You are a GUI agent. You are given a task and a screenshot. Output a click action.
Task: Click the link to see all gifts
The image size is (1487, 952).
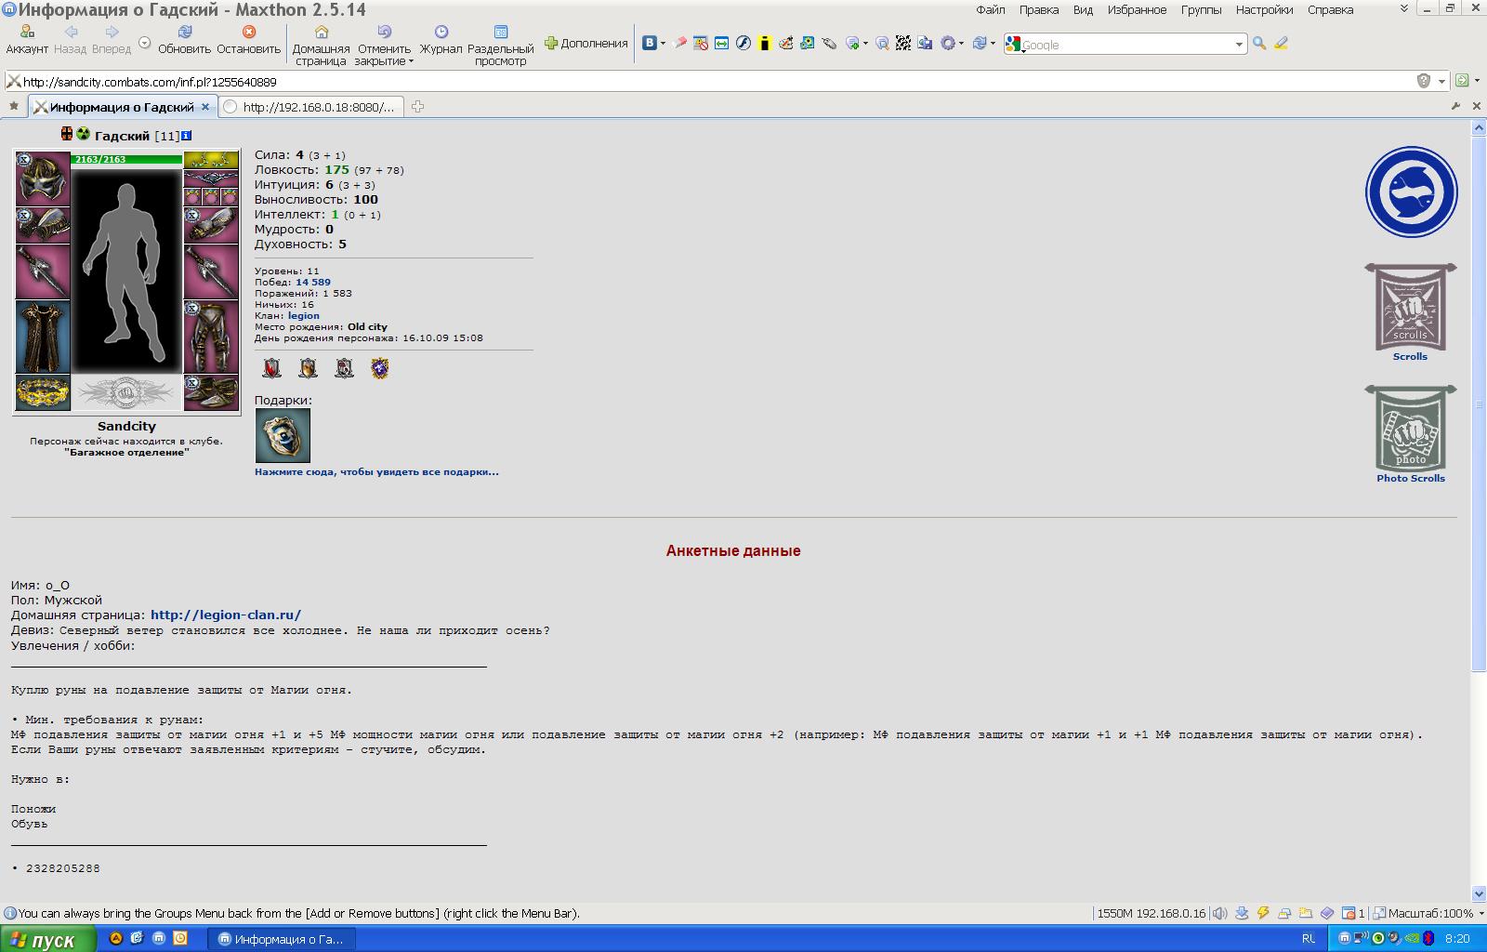tap(376, 471)
